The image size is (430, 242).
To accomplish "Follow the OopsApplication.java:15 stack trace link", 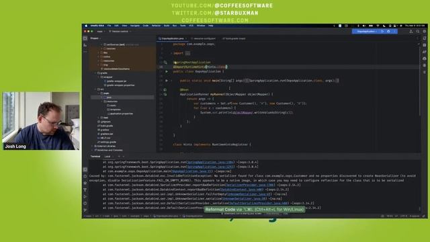I will point(191,171).
